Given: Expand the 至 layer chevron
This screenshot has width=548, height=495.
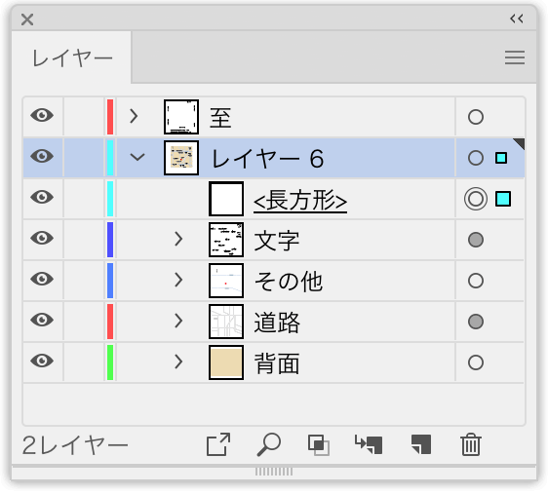Looking at the screenshot, I should [x=134, y=116].
